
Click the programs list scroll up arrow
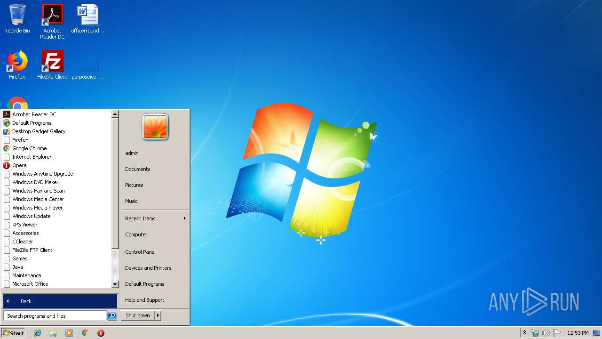coord(115,114)
